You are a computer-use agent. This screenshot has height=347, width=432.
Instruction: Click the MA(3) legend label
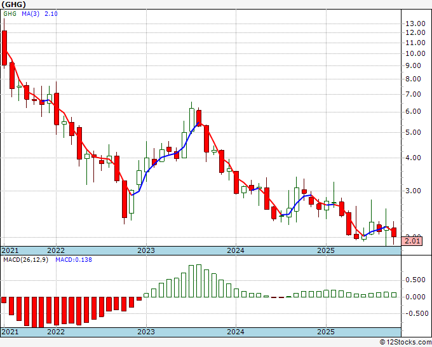point(30,14)
